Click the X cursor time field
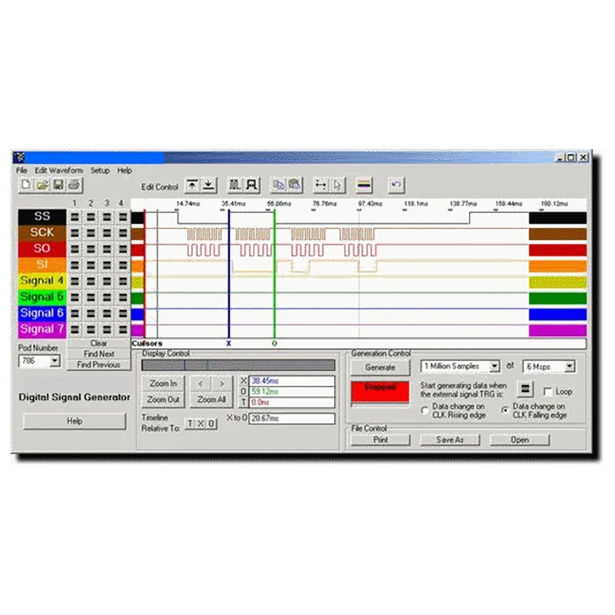Image resolution: width=615 pixels, height=615 pixels. pyautogui.click(x=292, y=381)
